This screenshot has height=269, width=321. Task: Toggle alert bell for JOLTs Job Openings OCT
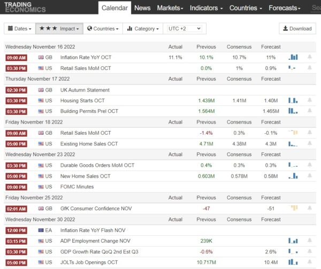[x=309, y=262]
